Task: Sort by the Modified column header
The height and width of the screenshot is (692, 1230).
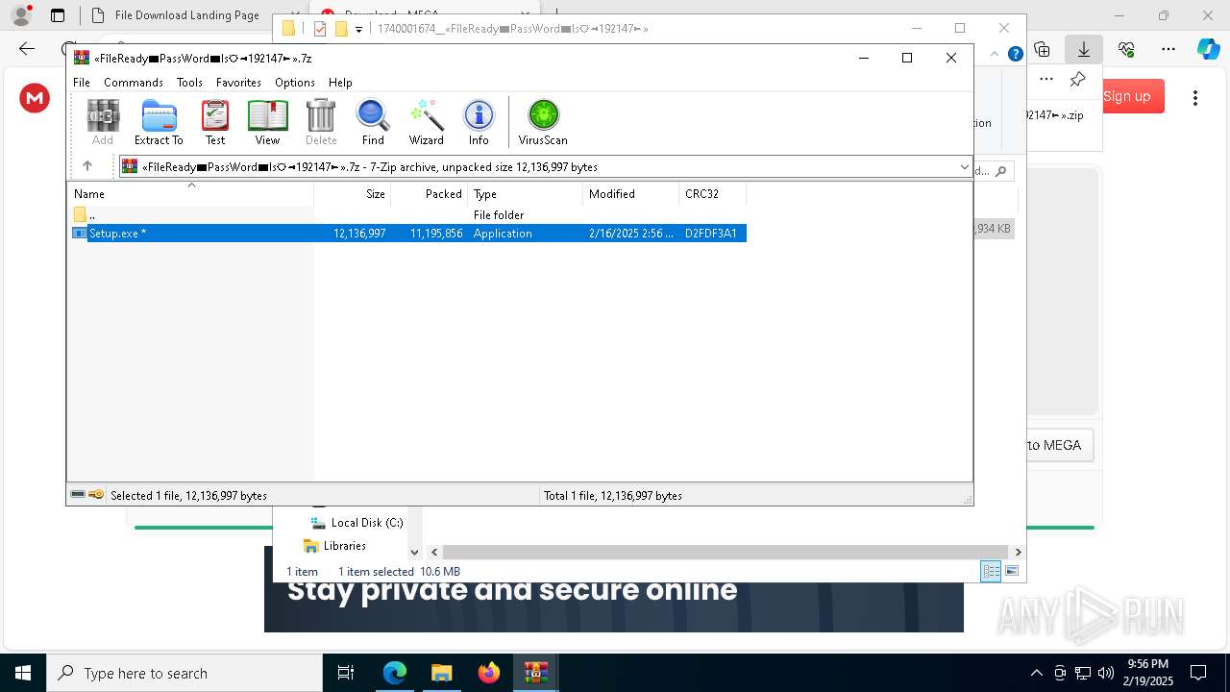Action: coord(631,194)
